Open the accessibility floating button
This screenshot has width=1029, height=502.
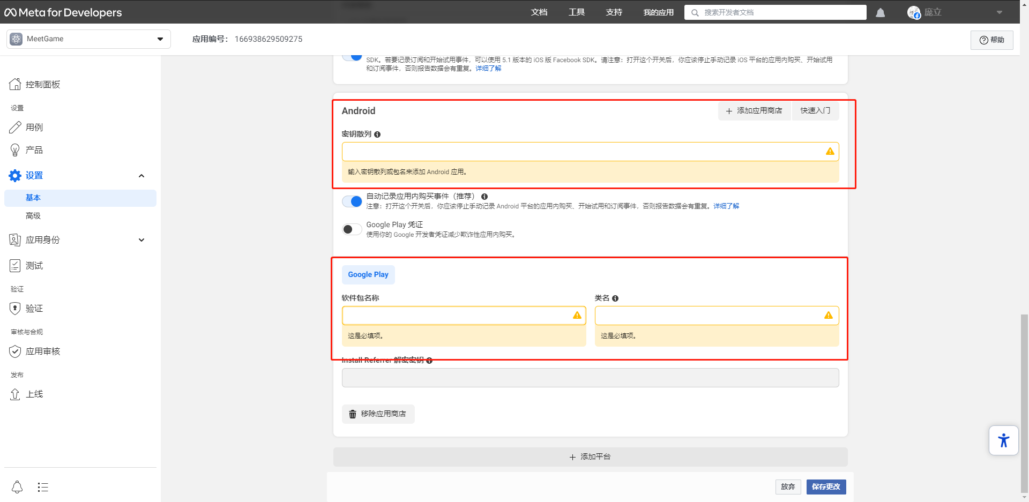(1003, 440)
